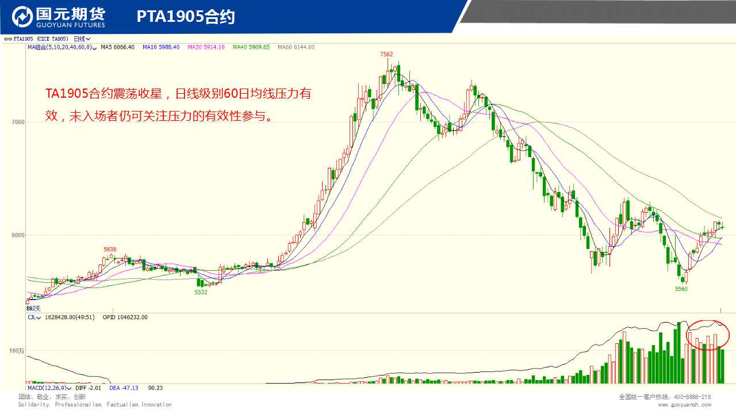Image resolution: width=736 pixels, height=414 pixels.
Task: Select the MA10 5988.40 blue label
Action: pyautogui.click(x=161, y=47)
